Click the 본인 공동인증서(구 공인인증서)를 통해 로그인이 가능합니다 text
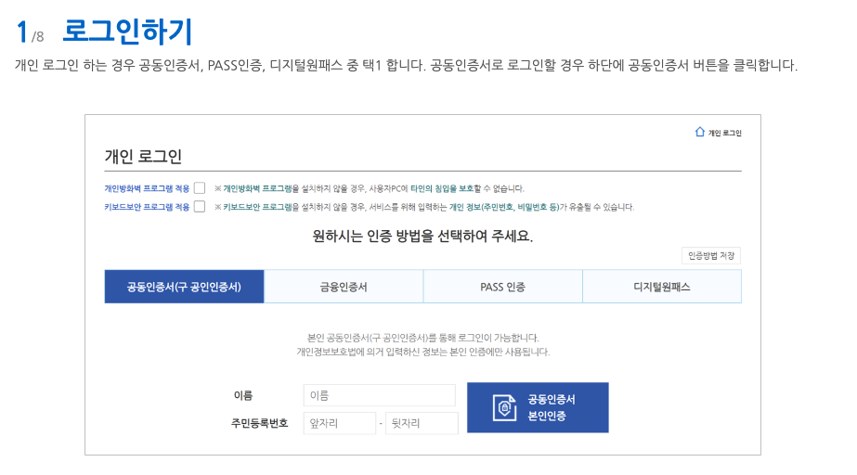The width and height of the screenshot is (857, 475). (423, 338)
